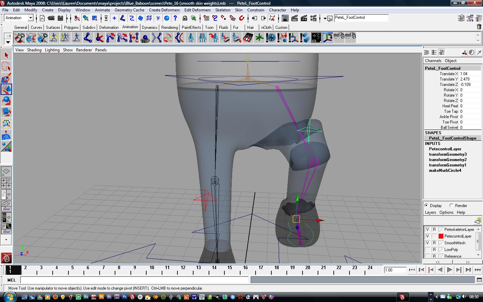Click the Joint tool shelf icon
483x302 pixels.
coord(88,38)
